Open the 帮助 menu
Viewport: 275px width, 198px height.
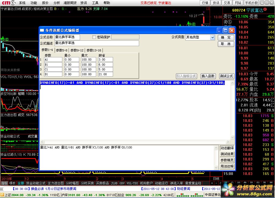pyautogui.click(x=107, y=3)
